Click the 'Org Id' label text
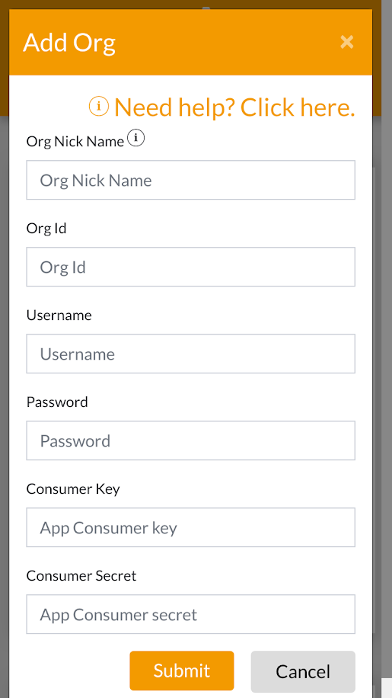392x698 pixels. click(x=46, y=229)
